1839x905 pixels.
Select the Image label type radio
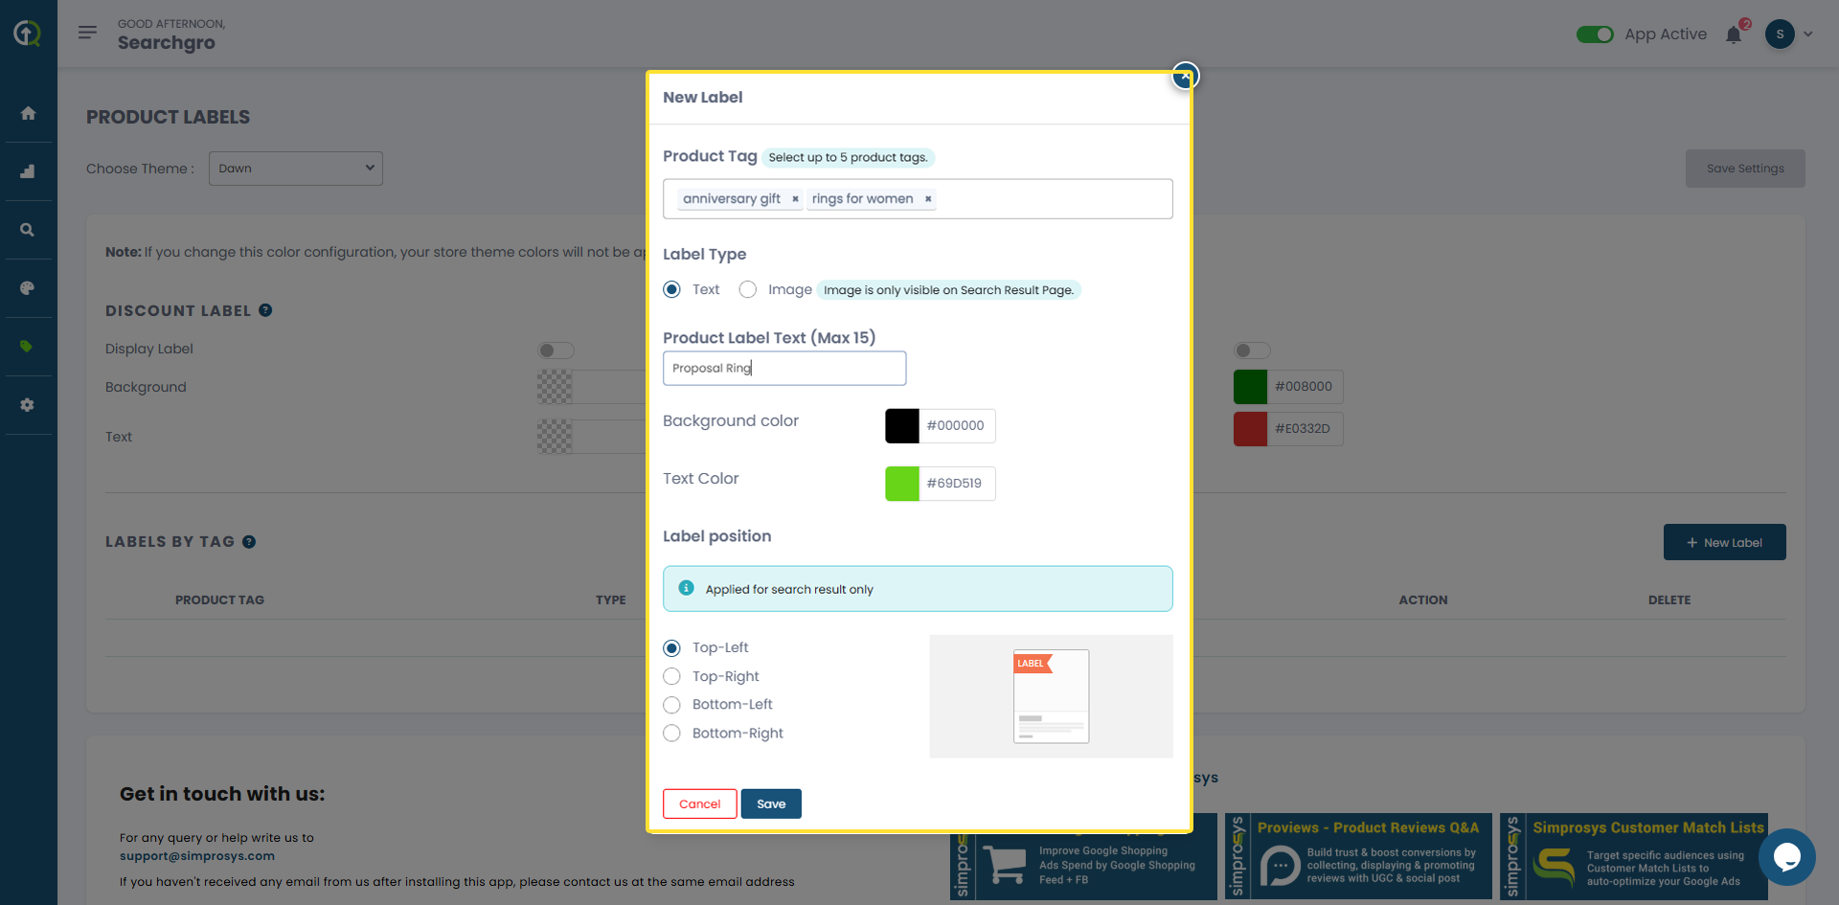pos(748,290)
